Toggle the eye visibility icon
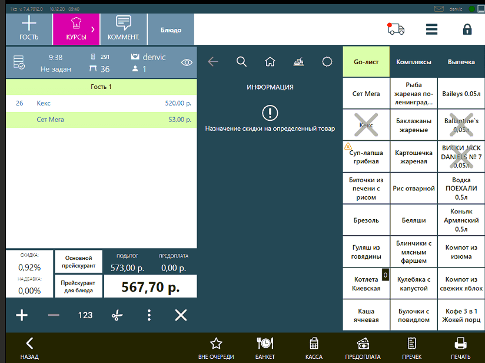 point(187,62)
